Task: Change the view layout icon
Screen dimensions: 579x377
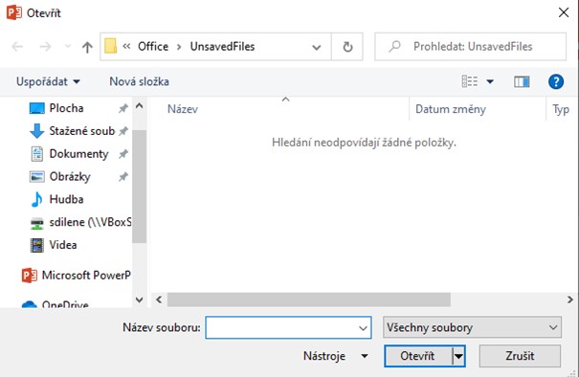Action: (470, 81)
